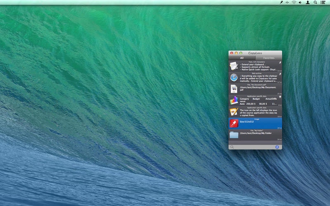Toggle pin on the Numbers budget clipping
This screenshot has height=206, width=330.
tap(280, 97)
